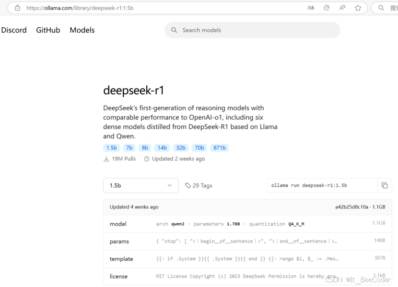Copy the ollama run command
398x287 pixels.
point(385,185)
